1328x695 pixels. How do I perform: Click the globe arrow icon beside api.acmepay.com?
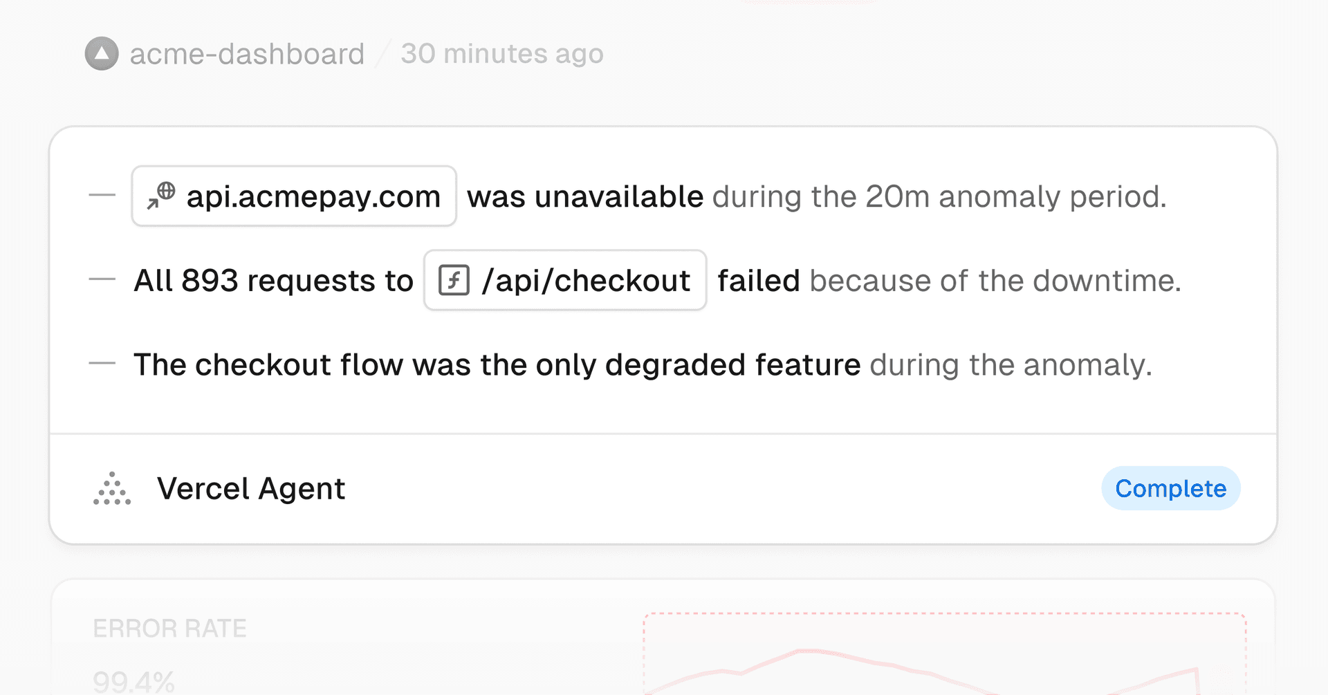tap(161, 196)
